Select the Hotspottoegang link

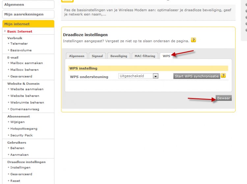pos(24,129)
